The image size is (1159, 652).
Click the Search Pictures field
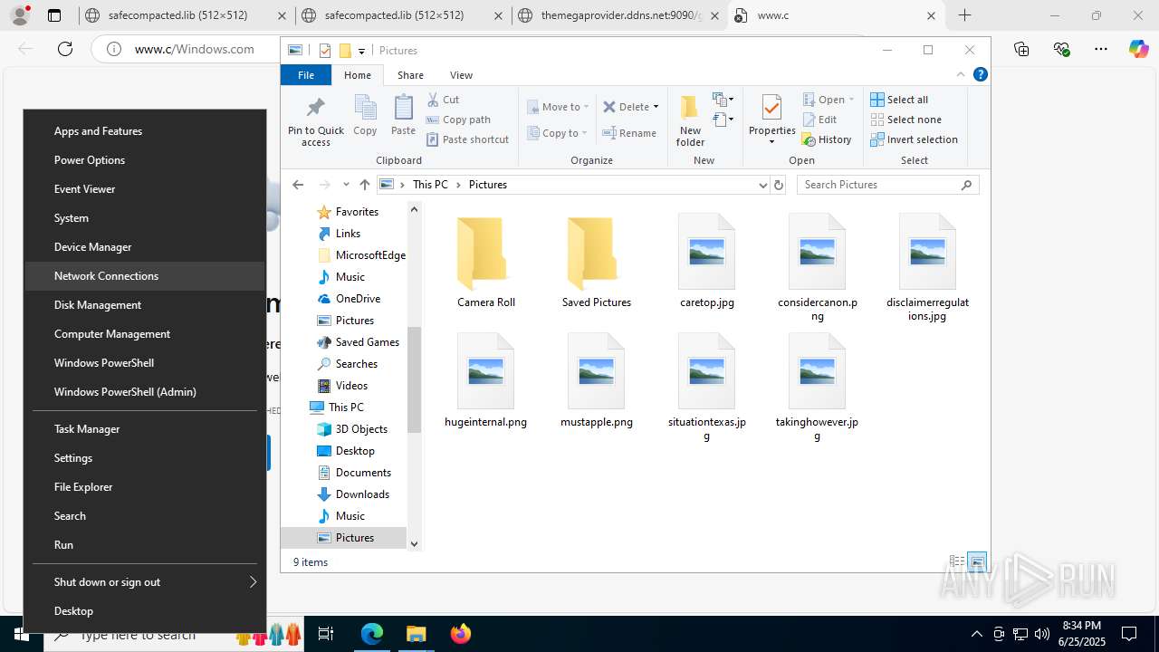click(888, 185)
